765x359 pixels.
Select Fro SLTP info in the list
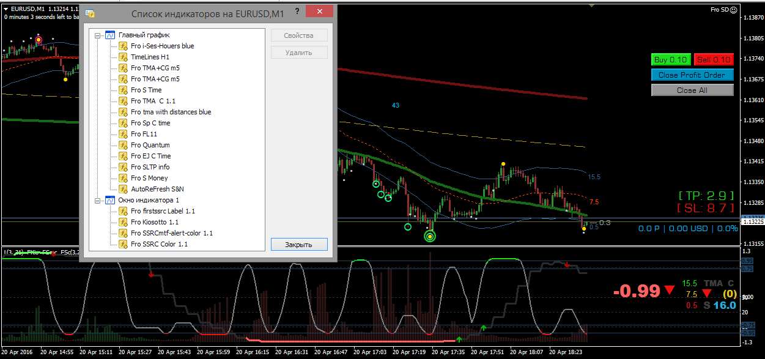150,167
